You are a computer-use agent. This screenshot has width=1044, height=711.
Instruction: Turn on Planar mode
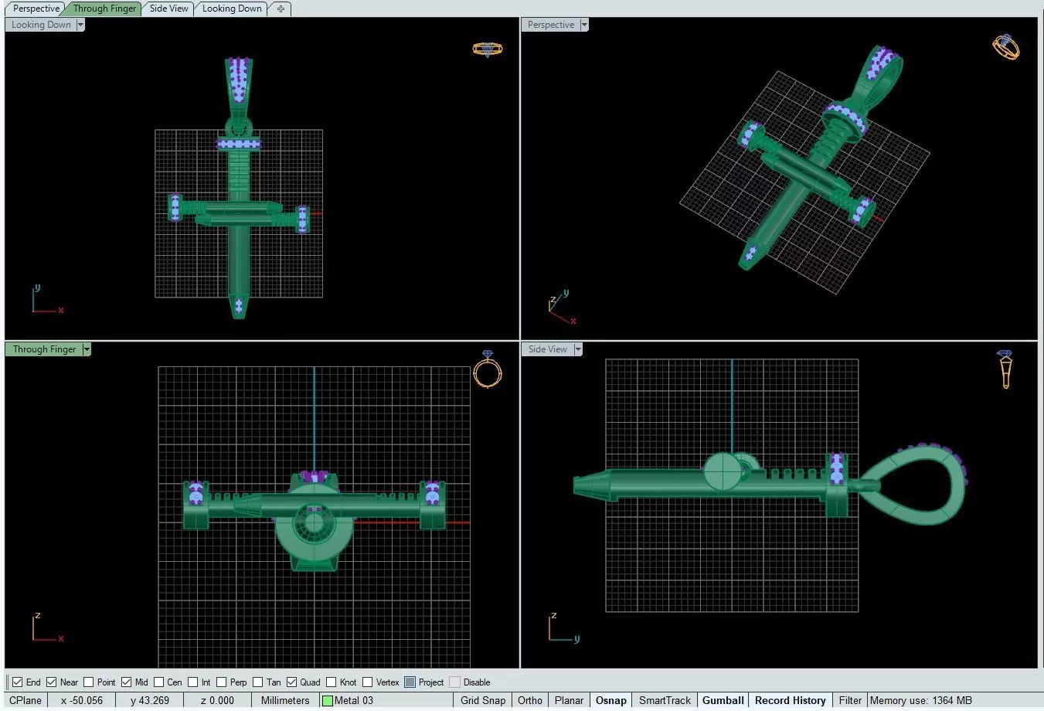[569, 700]
